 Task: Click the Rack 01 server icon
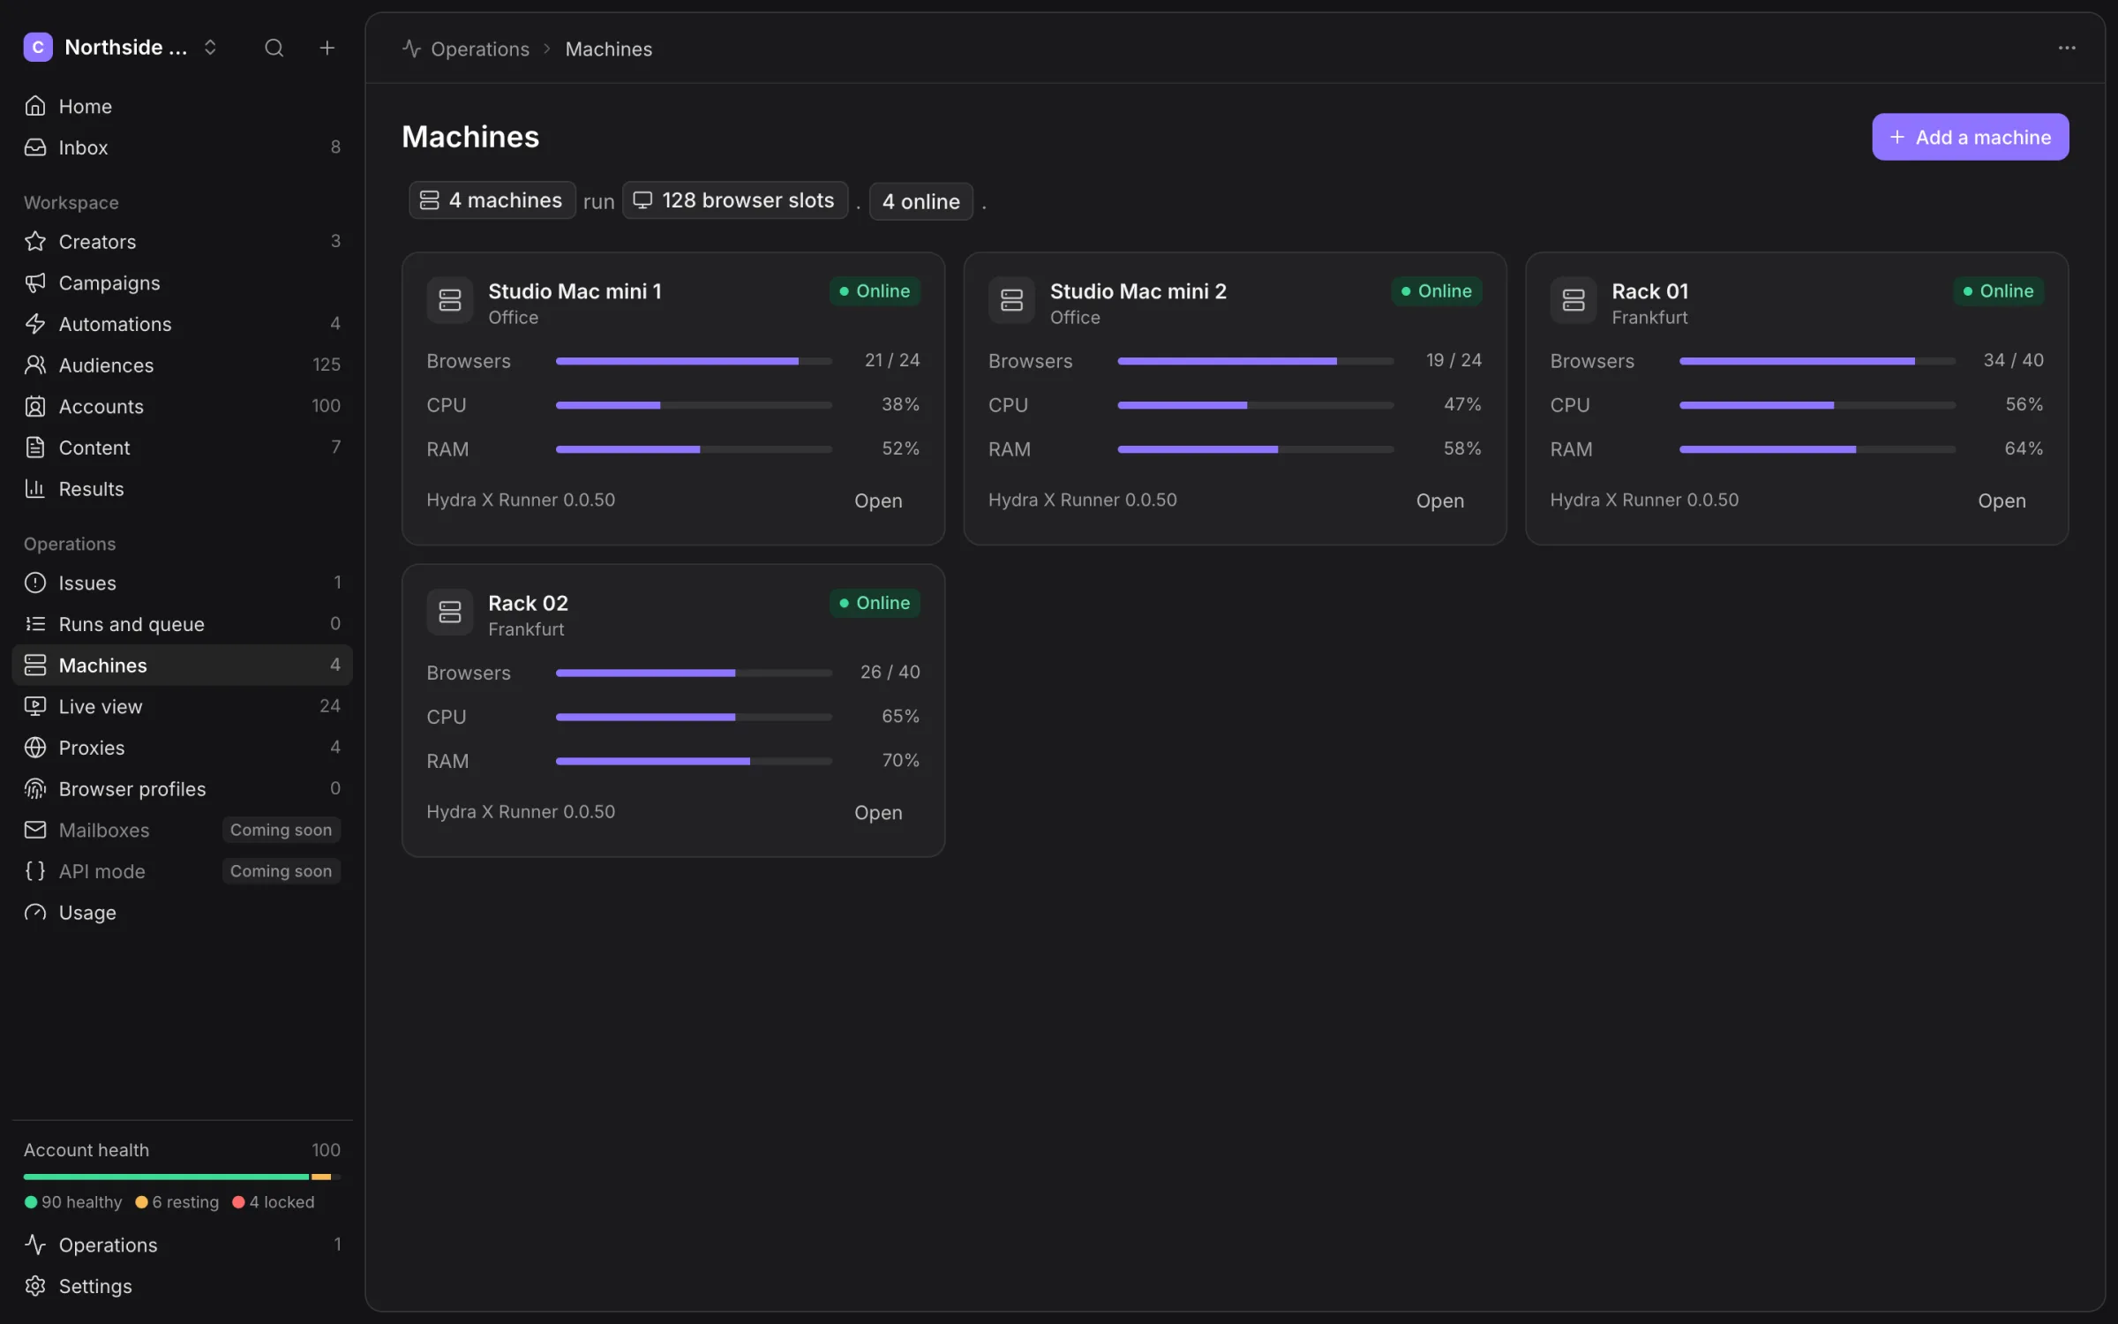1573,300
